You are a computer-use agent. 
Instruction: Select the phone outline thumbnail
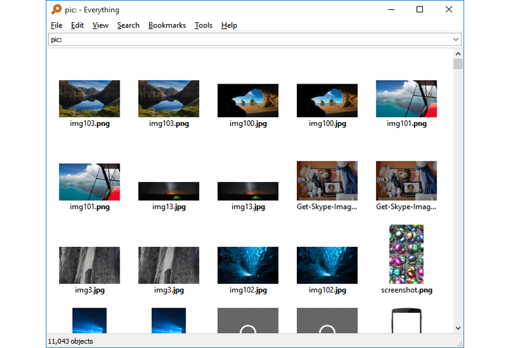coord(406,320)
